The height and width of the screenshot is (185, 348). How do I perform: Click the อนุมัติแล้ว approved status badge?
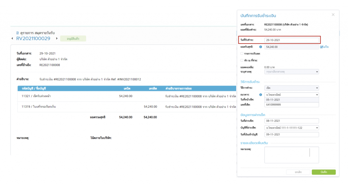[x=73, y=39]
